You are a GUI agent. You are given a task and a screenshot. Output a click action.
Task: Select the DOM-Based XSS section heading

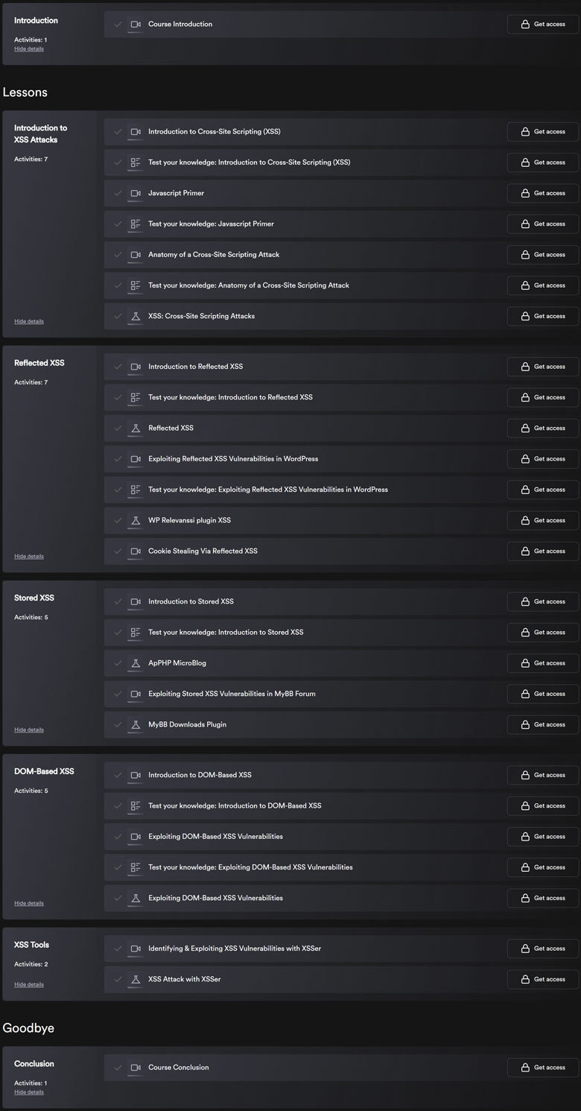(x=44, y=771)
